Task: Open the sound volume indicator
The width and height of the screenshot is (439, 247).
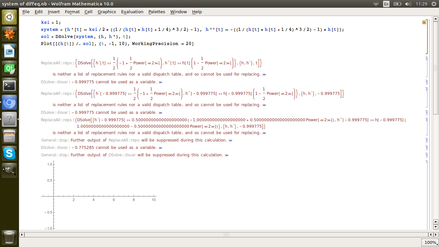Action: point(408,4)
